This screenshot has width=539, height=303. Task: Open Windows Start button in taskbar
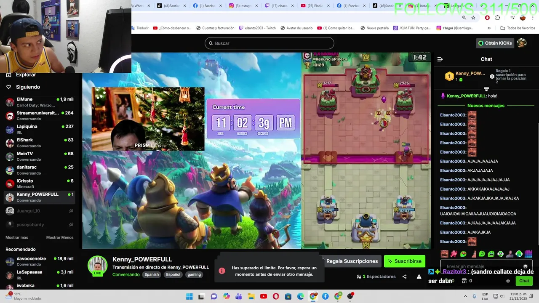pyautogui.click(x=189, y=296)
